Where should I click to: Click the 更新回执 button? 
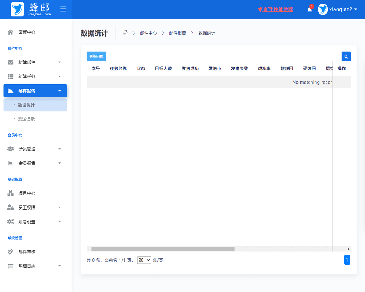click(x=96, y=57)
